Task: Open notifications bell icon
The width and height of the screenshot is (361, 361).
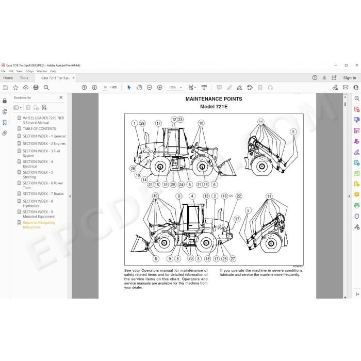Action: pyautogui.click(x=324, y=78)
